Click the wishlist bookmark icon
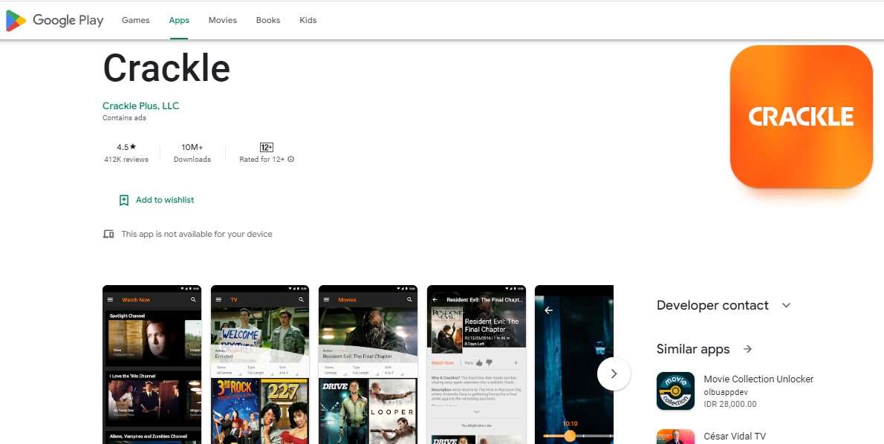 124,200
